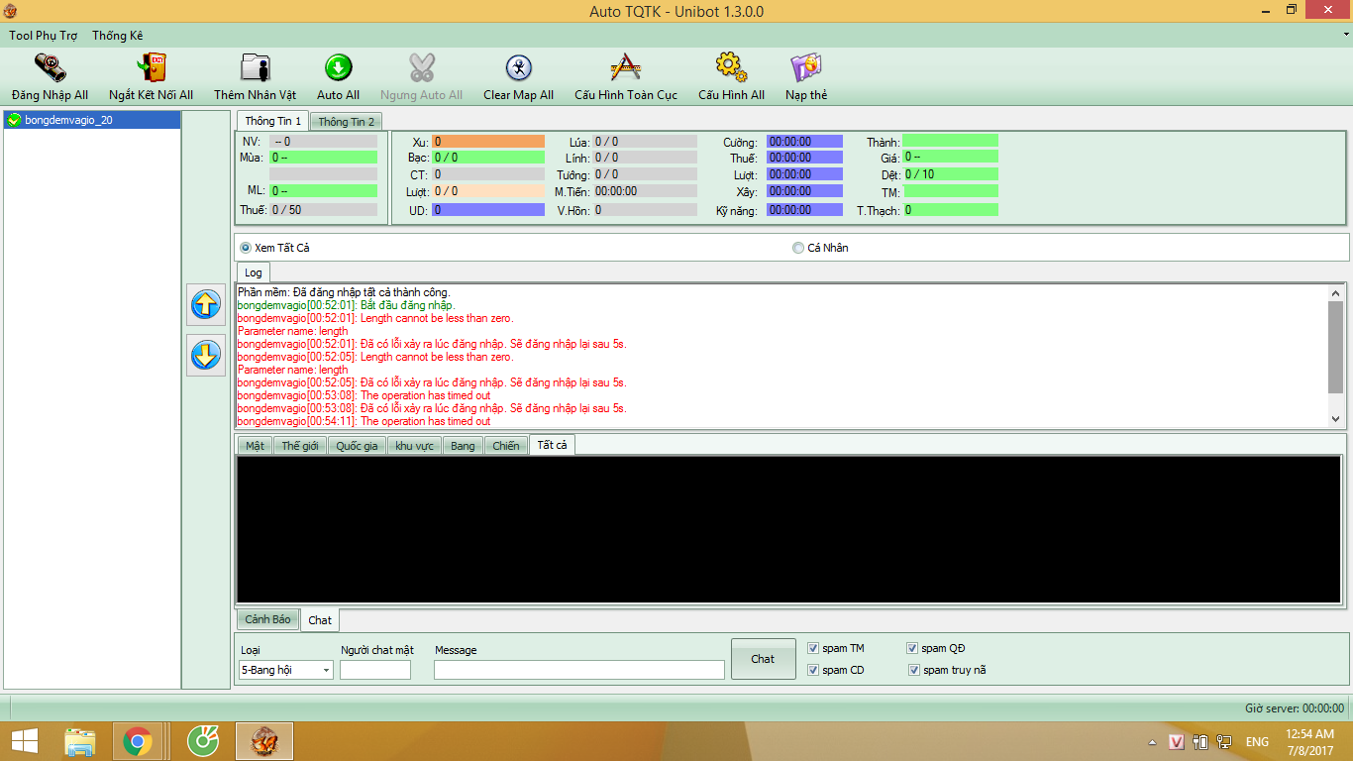
Task: Toggle spam CD checkbox
Action: (813, 670)
